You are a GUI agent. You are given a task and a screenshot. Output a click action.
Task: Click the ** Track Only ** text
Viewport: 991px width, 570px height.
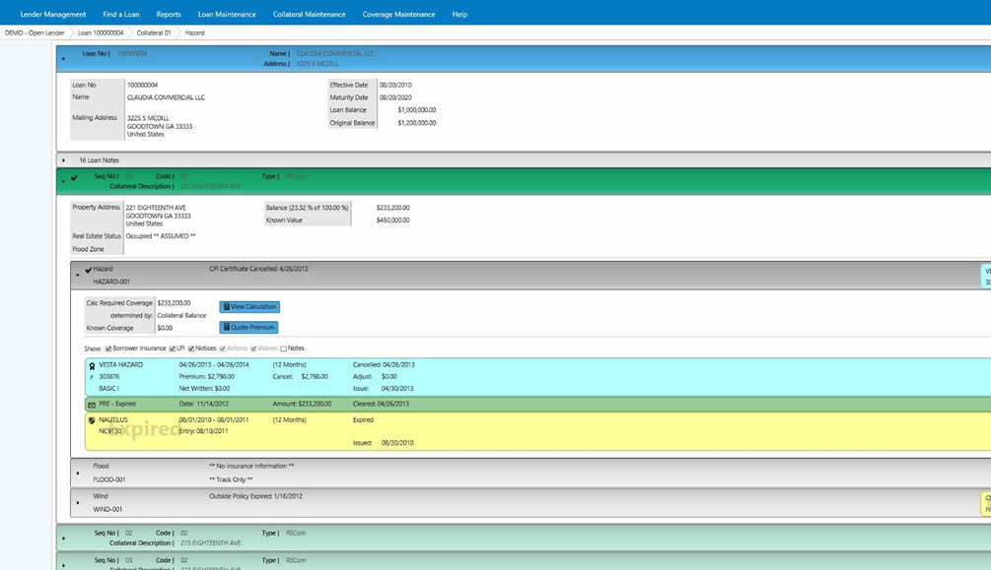point(231,479)
